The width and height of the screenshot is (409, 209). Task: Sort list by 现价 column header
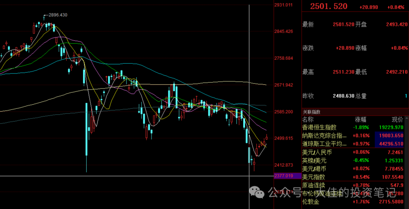tap(397, 120)
